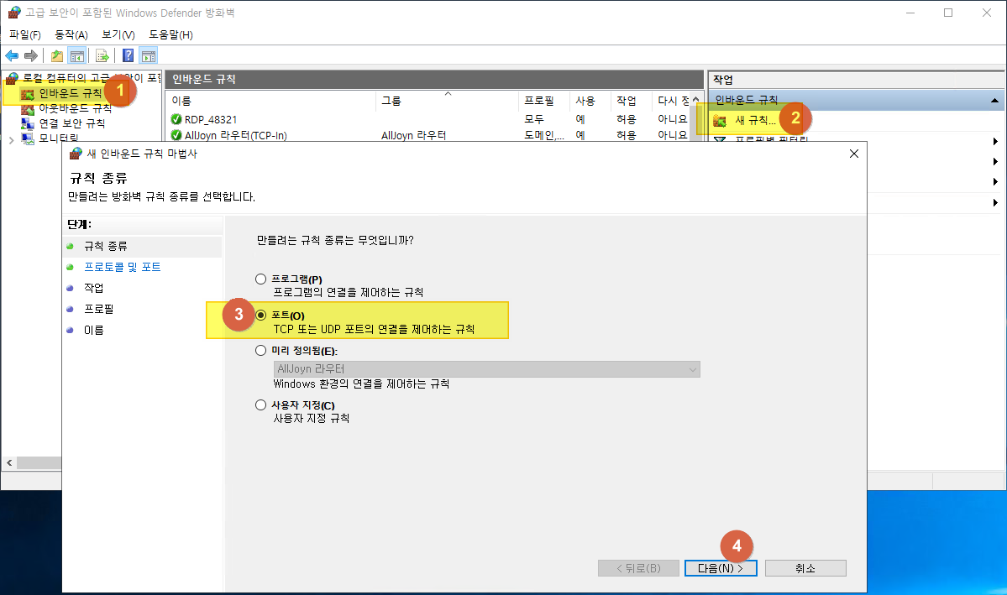This screenshot has width=1007, height=595.
Task: Click the 이름 column header
Action: (x=271, y=101)
